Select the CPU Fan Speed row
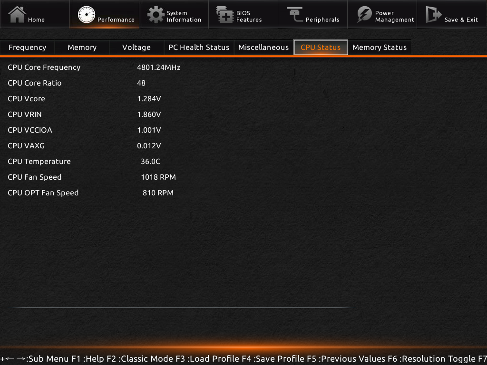 tap(35, 177)
